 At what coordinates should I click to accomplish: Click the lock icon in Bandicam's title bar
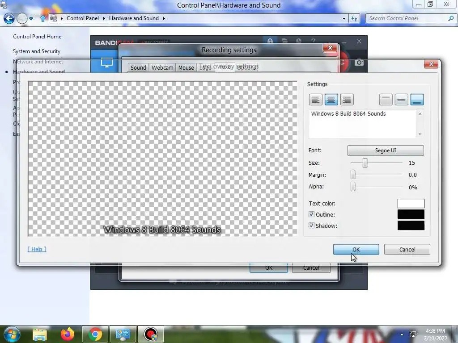pos(270,41)
